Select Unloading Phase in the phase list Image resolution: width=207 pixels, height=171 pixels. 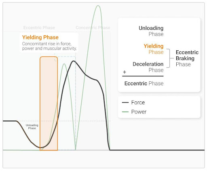(x=151, y=31)
